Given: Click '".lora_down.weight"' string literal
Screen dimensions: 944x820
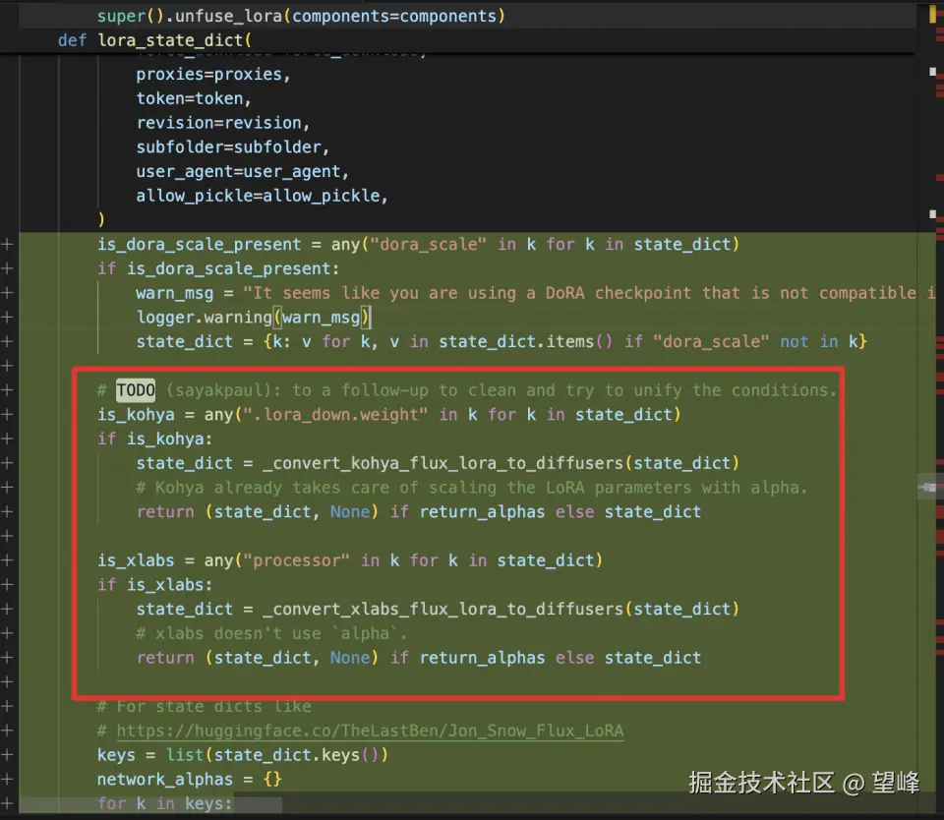Looking at the screenshot, I should pyautogui.click(x=334, y=415).
